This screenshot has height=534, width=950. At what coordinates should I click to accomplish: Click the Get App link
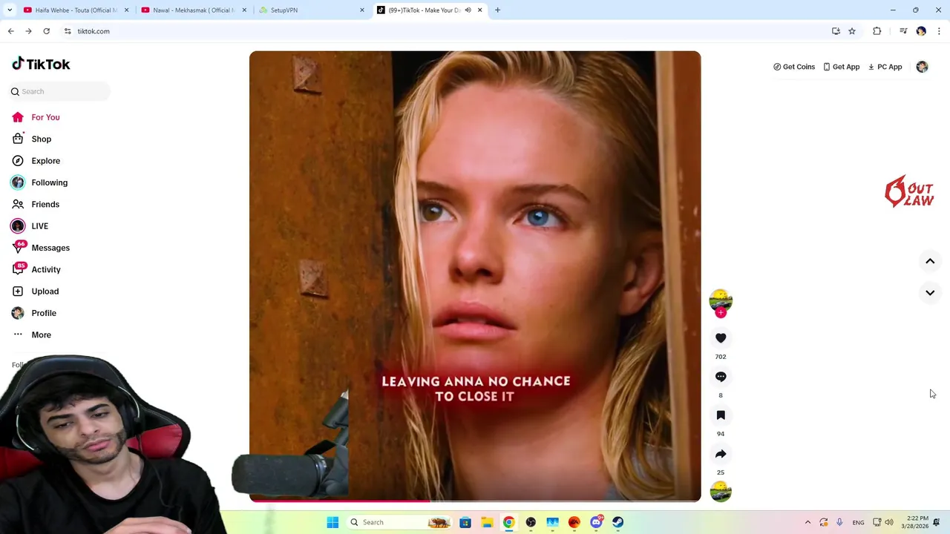[842, 67]
